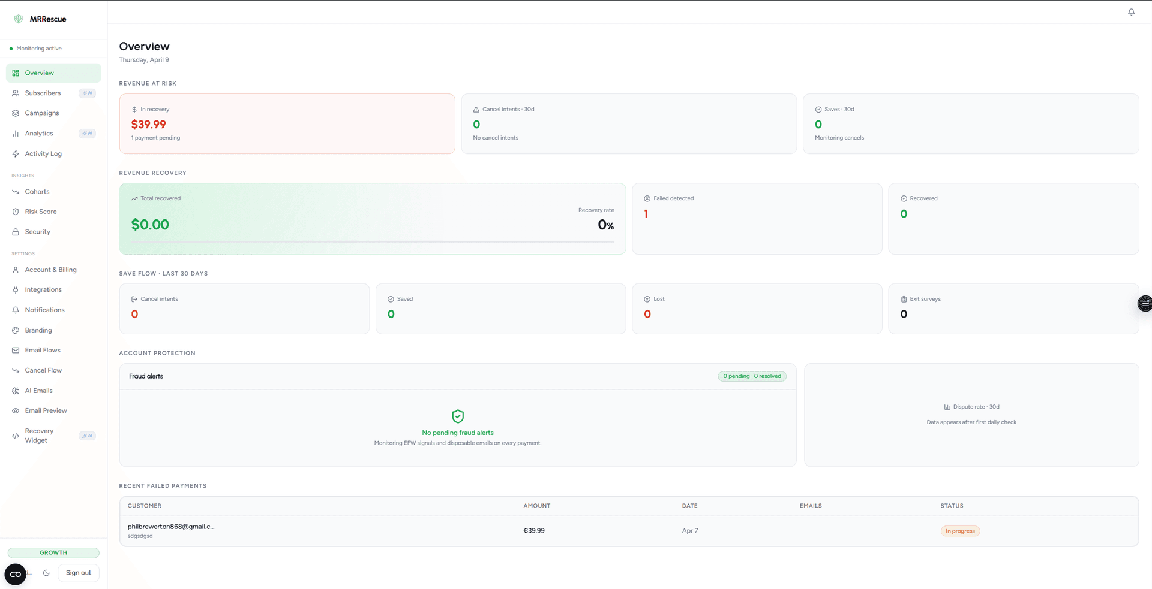This screenshot has height=589, width=1152.
Task: Click the Risk Score shield icon
Action: 16,212
